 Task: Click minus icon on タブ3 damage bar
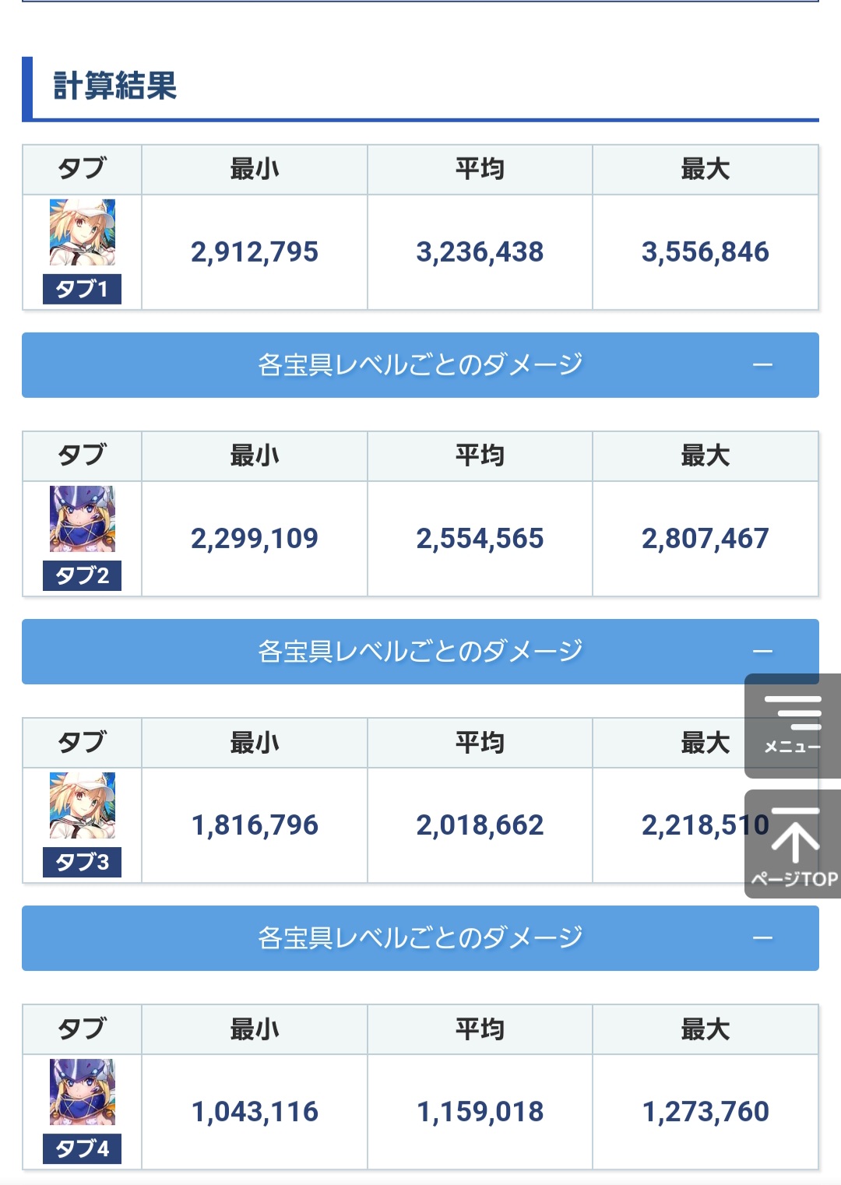pyautogui.click(x=763, y=938)
